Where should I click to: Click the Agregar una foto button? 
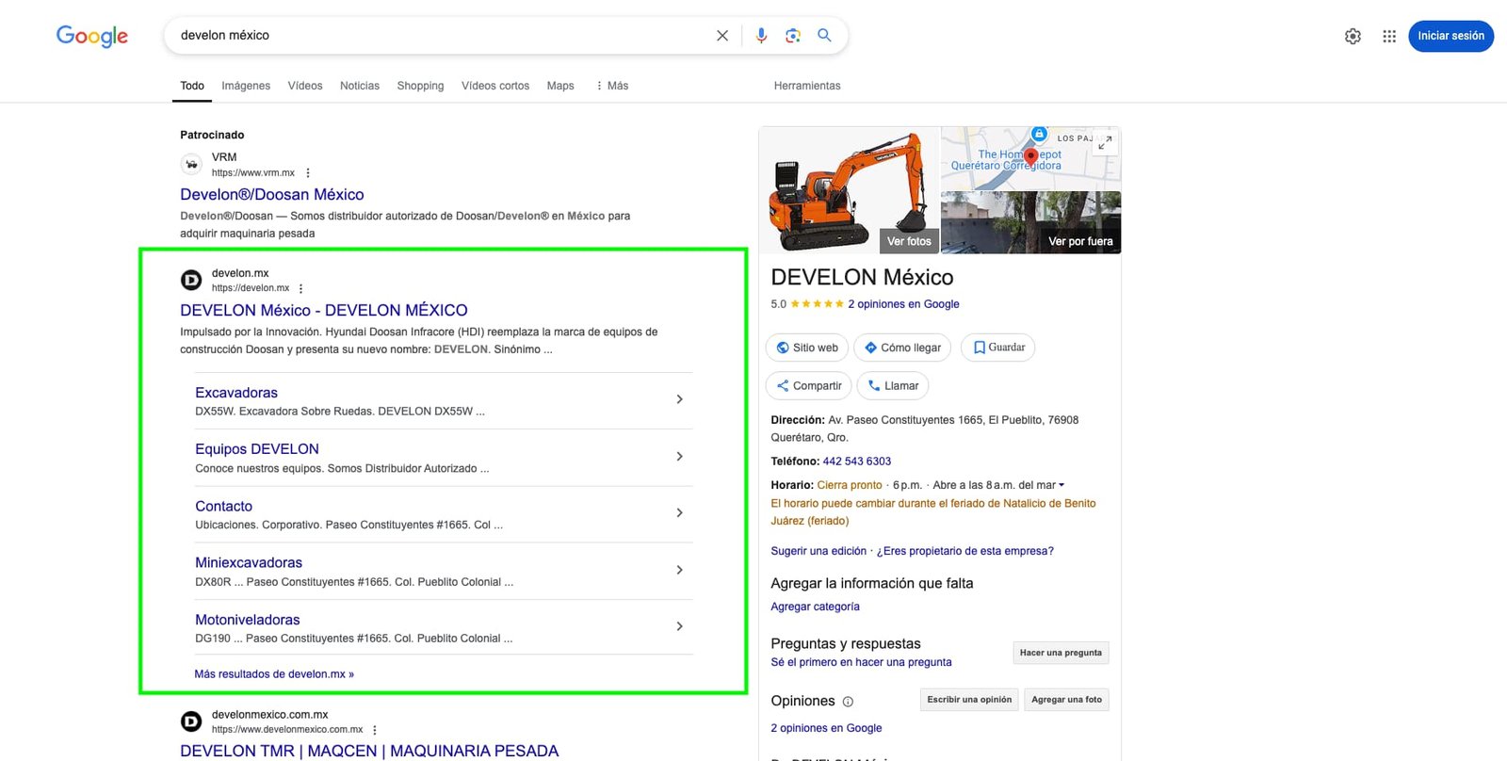1066,700
